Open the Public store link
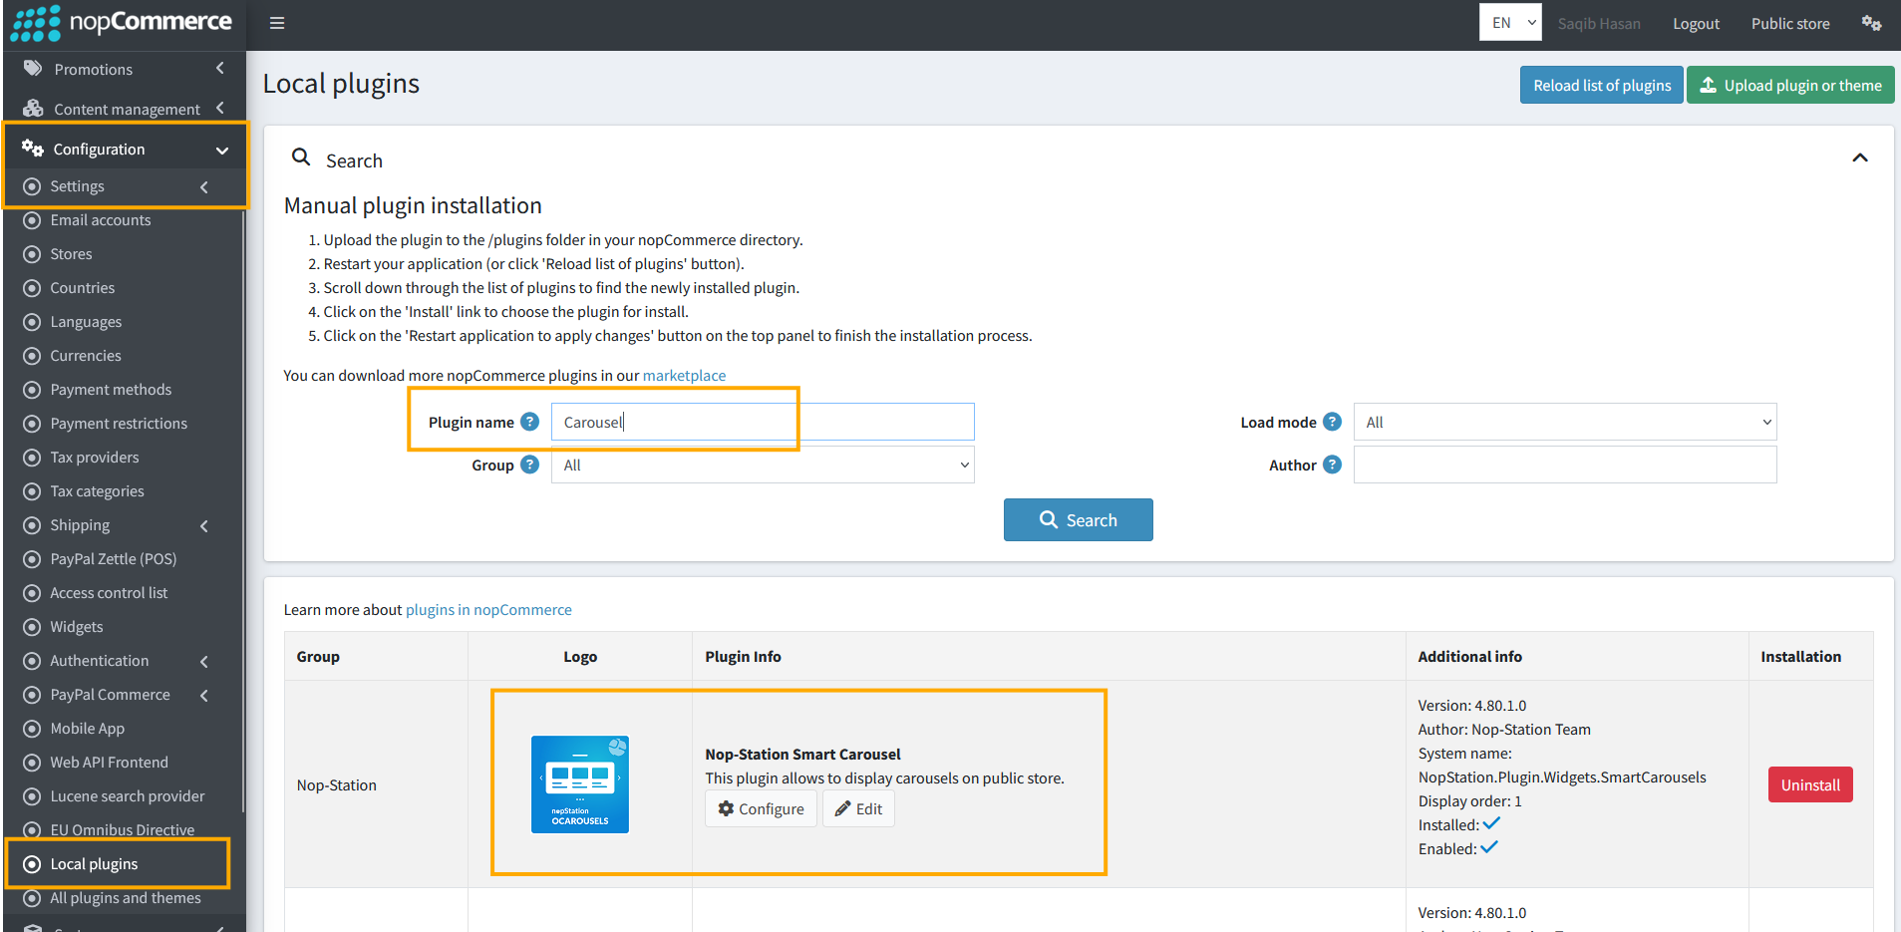This screenshot has width=1901, height=932. coord(1790,24)
